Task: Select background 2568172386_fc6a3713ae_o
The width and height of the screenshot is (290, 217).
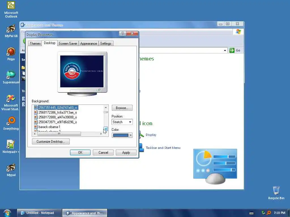Action: pos(58,112)
